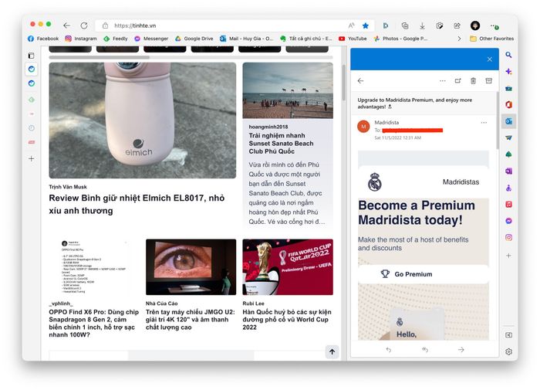Open the Mail - Huy Gia bookmark
This screenshot has width=540, height=390.
247,39
